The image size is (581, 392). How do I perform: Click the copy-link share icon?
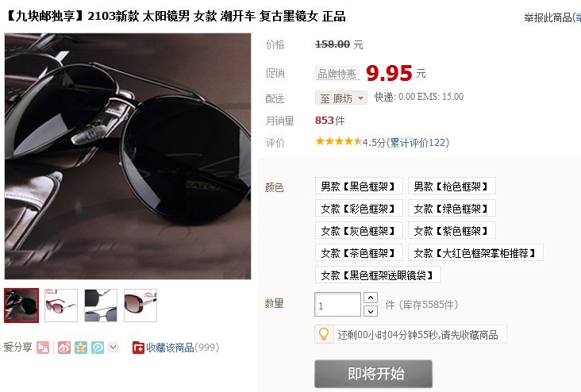click(43, 348)
